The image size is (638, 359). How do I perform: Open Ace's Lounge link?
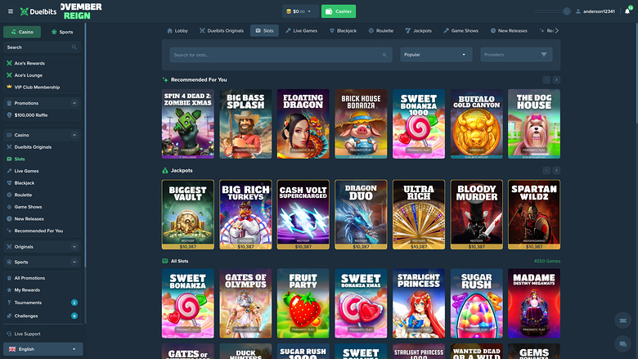coord(28,75)
